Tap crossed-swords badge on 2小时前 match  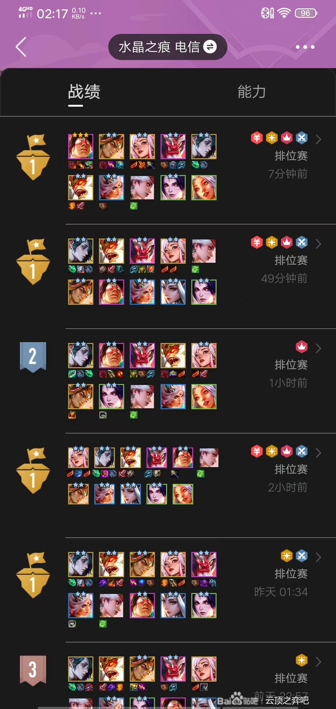click(x=302, y=451)
